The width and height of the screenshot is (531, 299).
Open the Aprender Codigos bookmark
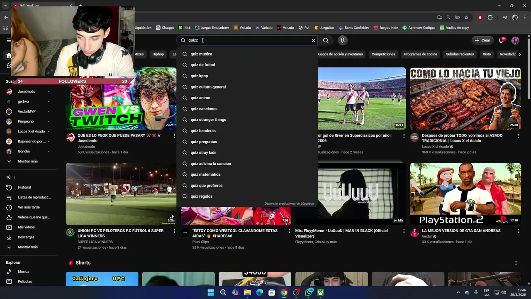pyautogui.click(x=419, y=28)
